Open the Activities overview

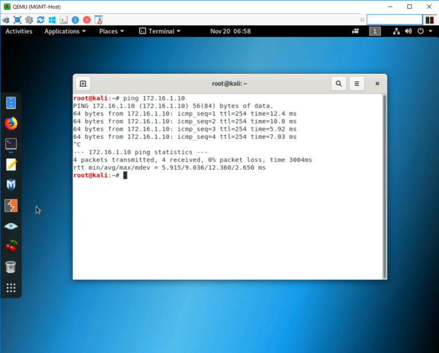coord(19,31)
